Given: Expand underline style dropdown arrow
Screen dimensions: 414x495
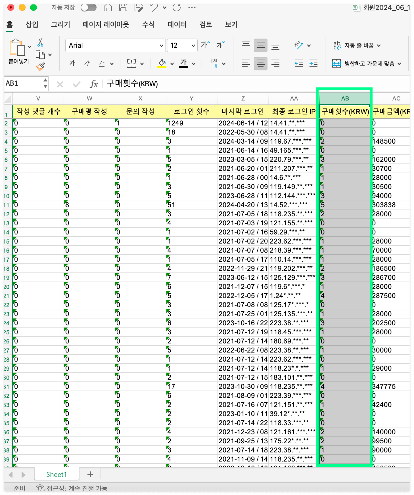Looking at the screenshot, I should click(112, 64).
